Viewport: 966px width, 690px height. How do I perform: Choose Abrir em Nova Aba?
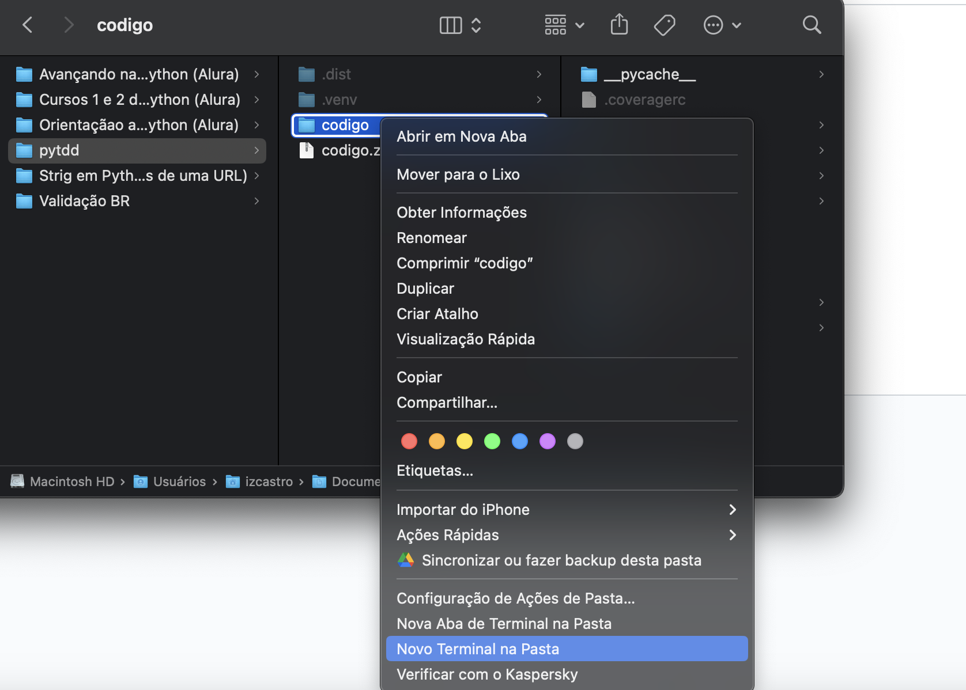point(567,137)
